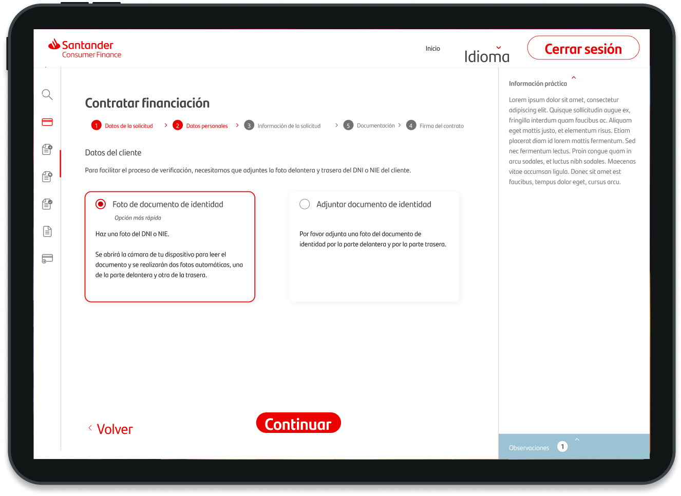Screen dimensions: 681x496
Task: Click the new request document icon with plus badge
Action: tap(47, 149)
